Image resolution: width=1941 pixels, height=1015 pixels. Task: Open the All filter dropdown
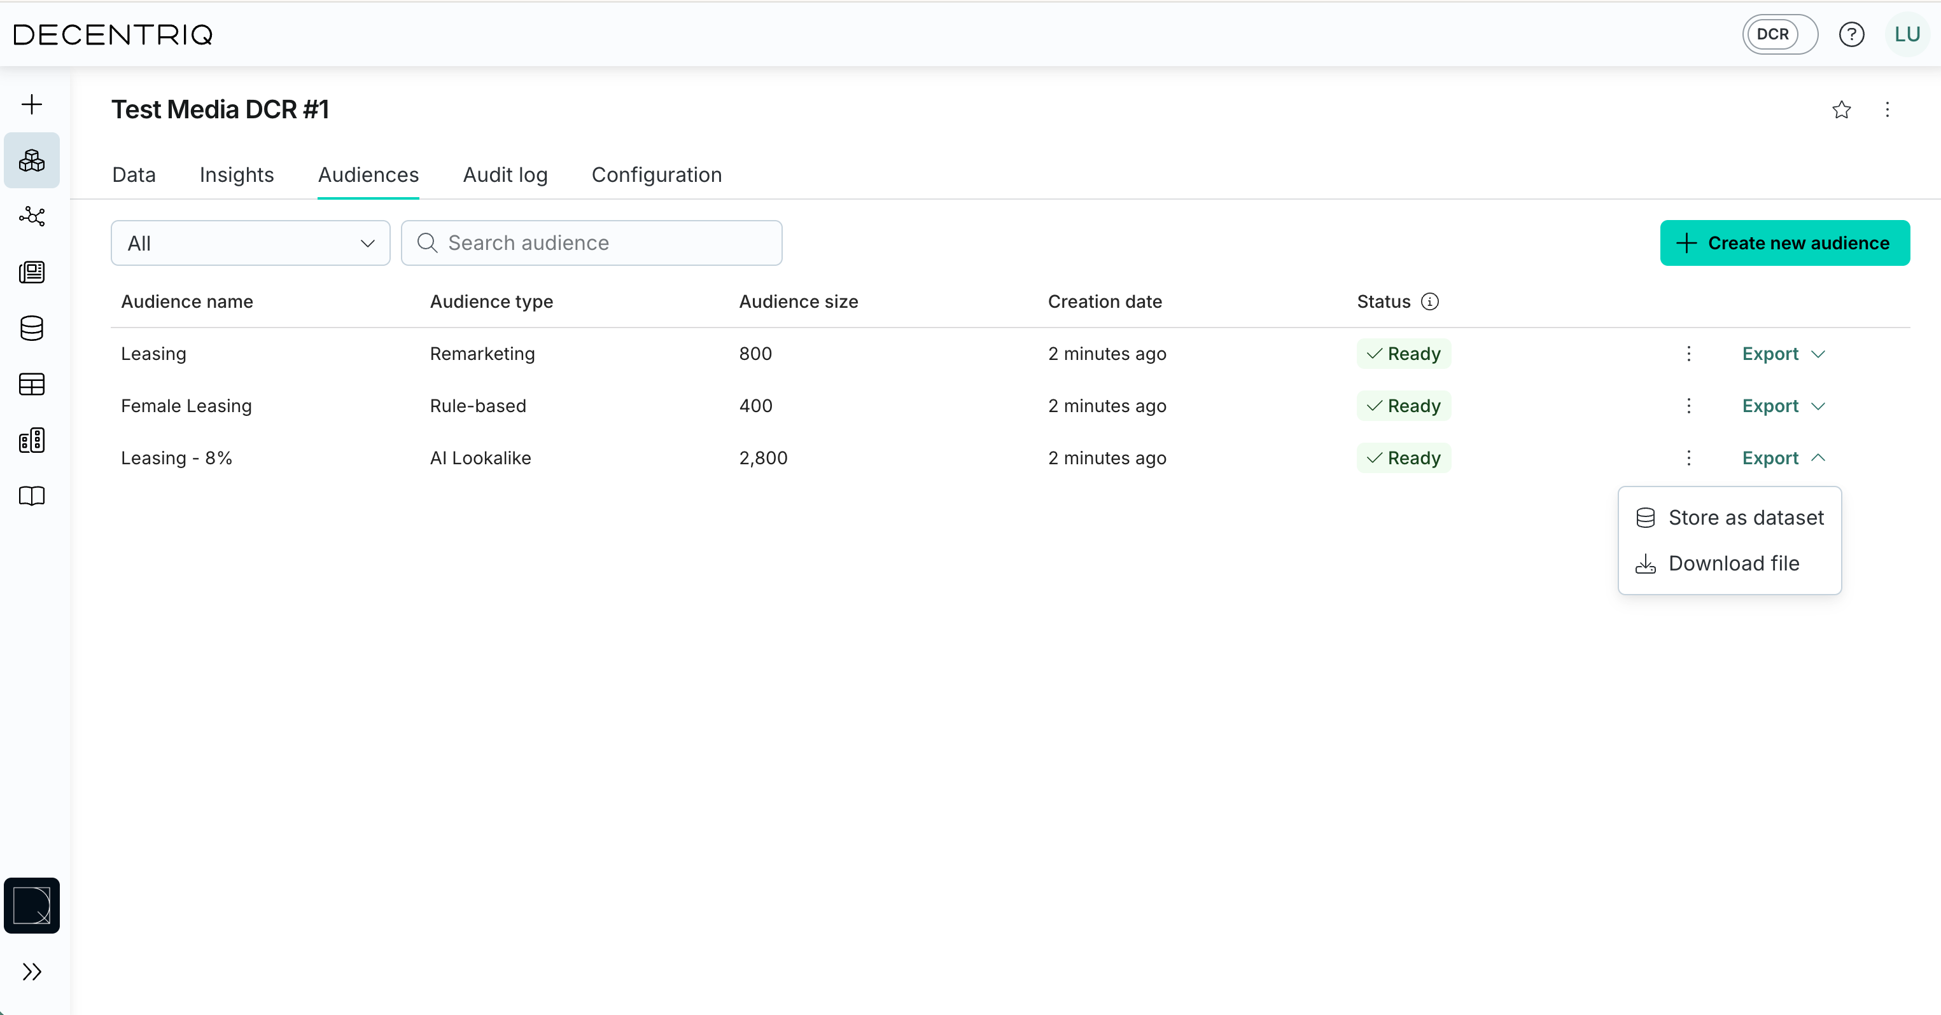click(x=250, y=243)
